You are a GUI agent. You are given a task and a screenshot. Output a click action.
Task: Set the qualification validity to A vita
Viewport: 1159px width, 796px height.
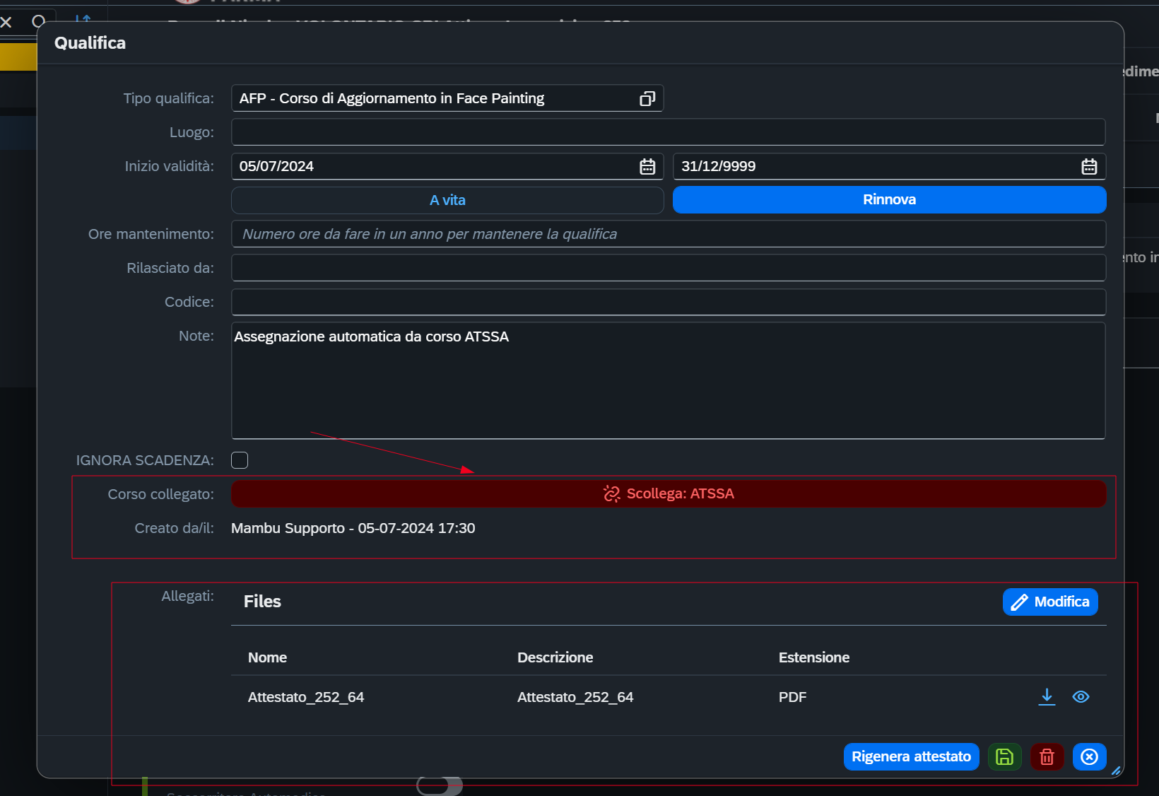coord(447,200)
